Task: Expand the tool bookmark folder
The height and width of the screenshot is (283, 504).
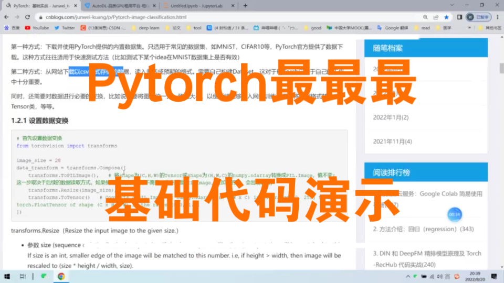Action: coord(194,28)
